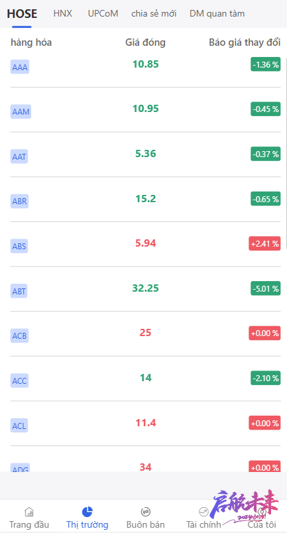This screenshot has height=533, width=287.
Task: Click the Giá đóng column header
Action: click(145, 42)
